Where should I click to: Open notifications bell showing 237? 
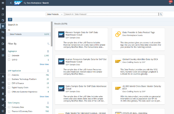(170, 2)
